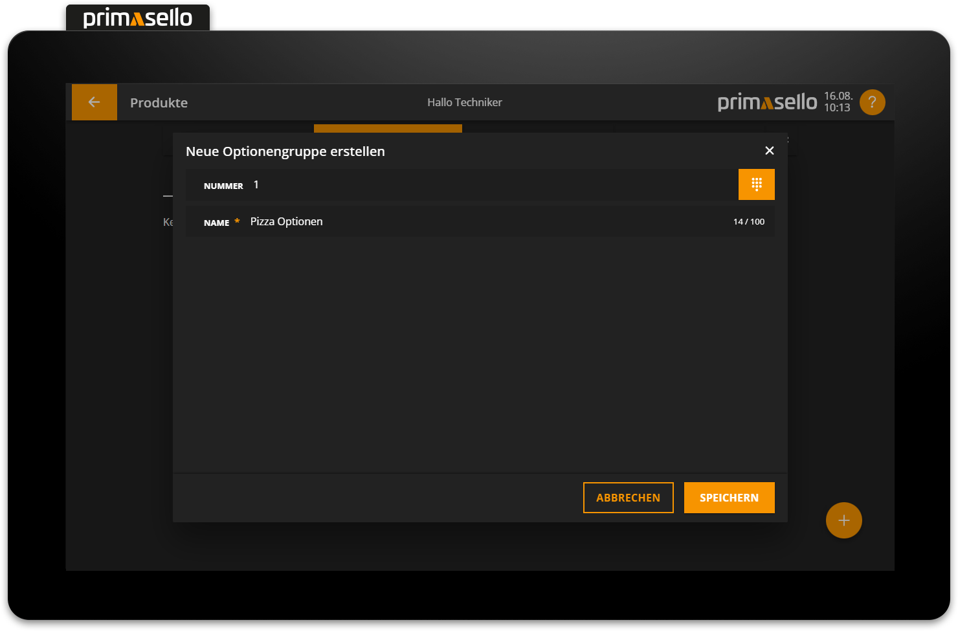This screenshot has width=958, height=631.
Task: Click the Hallo Techniker greeting
Action: point(464,102)
